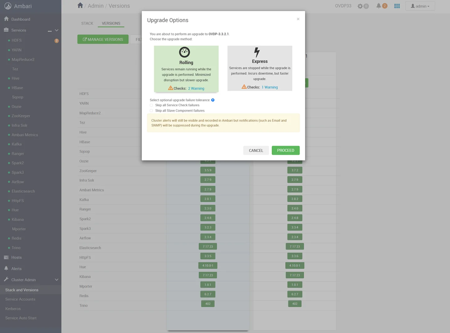450x333 pixels.
Task: Open the HBase service in sidebar
Action: (x=17, y=88)
